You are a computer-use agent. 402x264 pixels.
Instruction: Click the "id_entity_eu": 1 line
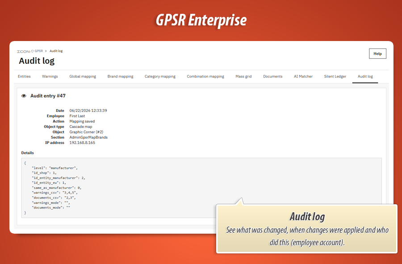49,183
